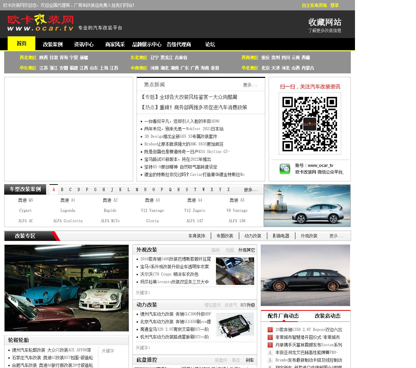Switch to the 改装店动态 tab
416x368 pixels.
pos(327,316)
